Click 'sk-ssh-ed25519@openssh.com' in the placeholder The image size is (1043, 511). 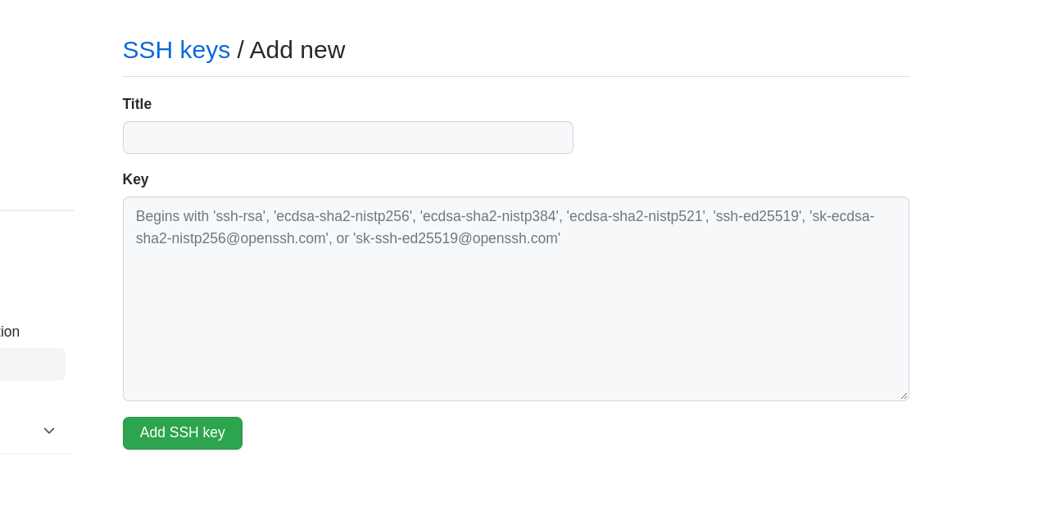tap(456, 239)
